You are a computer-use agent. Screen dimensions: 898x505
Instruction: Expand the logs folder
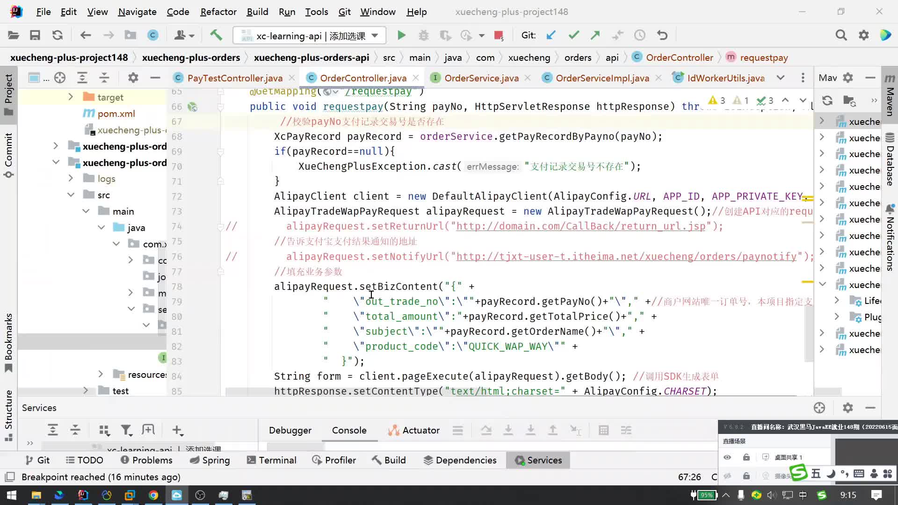71,178
